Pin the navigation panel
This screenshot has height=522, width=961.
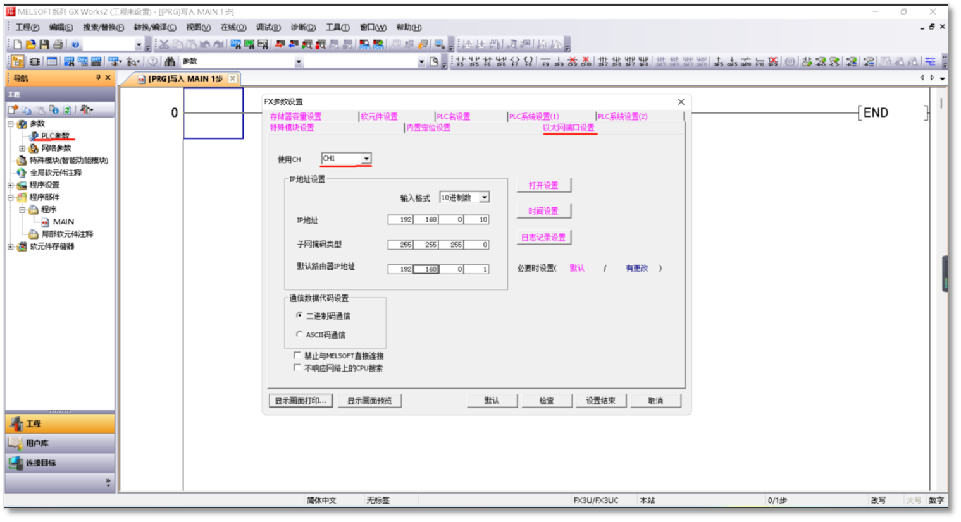coord(99,78)
